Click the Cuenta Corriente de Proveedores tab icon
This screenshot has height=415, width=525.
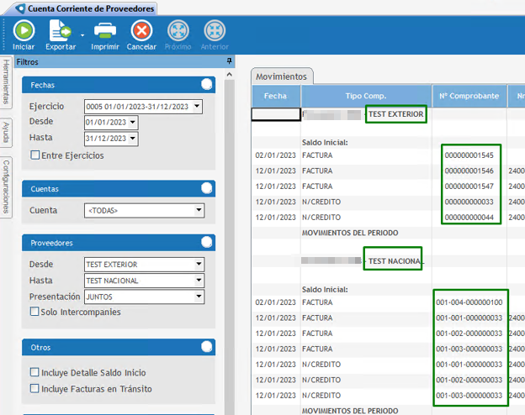[21, 8]
